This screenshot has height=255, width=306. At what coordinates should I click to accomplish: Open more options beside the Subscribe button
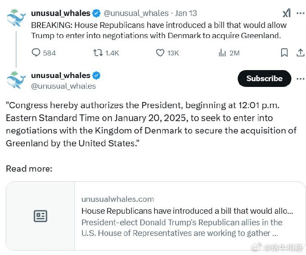click(300, 78)
